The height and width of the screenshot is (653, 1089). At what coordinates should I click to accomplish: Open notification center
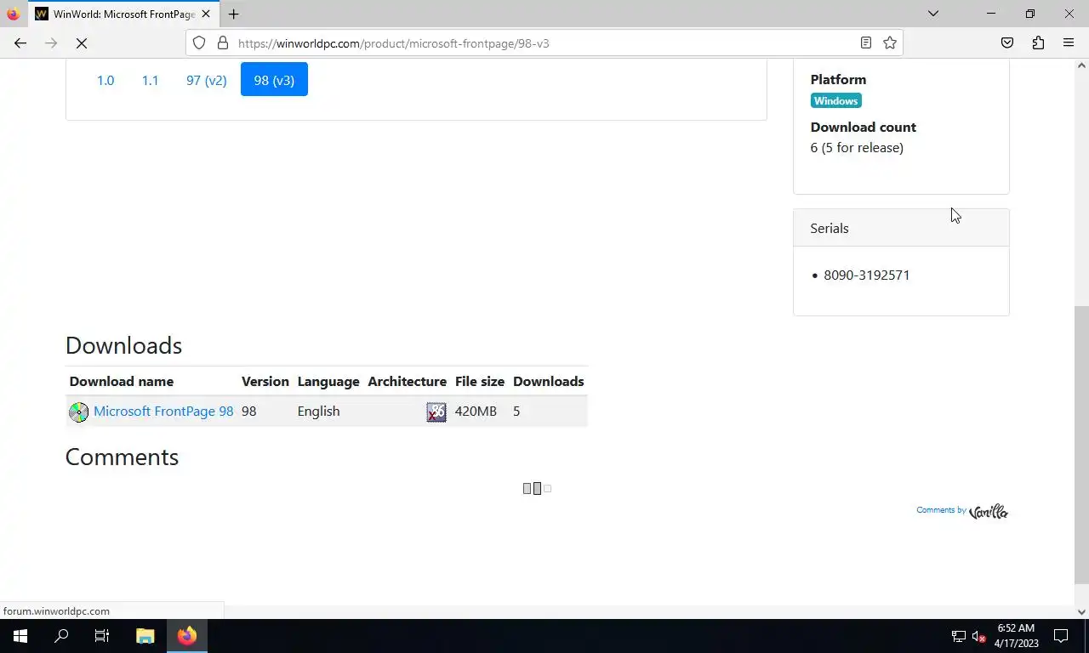[x=1061, y=636]
